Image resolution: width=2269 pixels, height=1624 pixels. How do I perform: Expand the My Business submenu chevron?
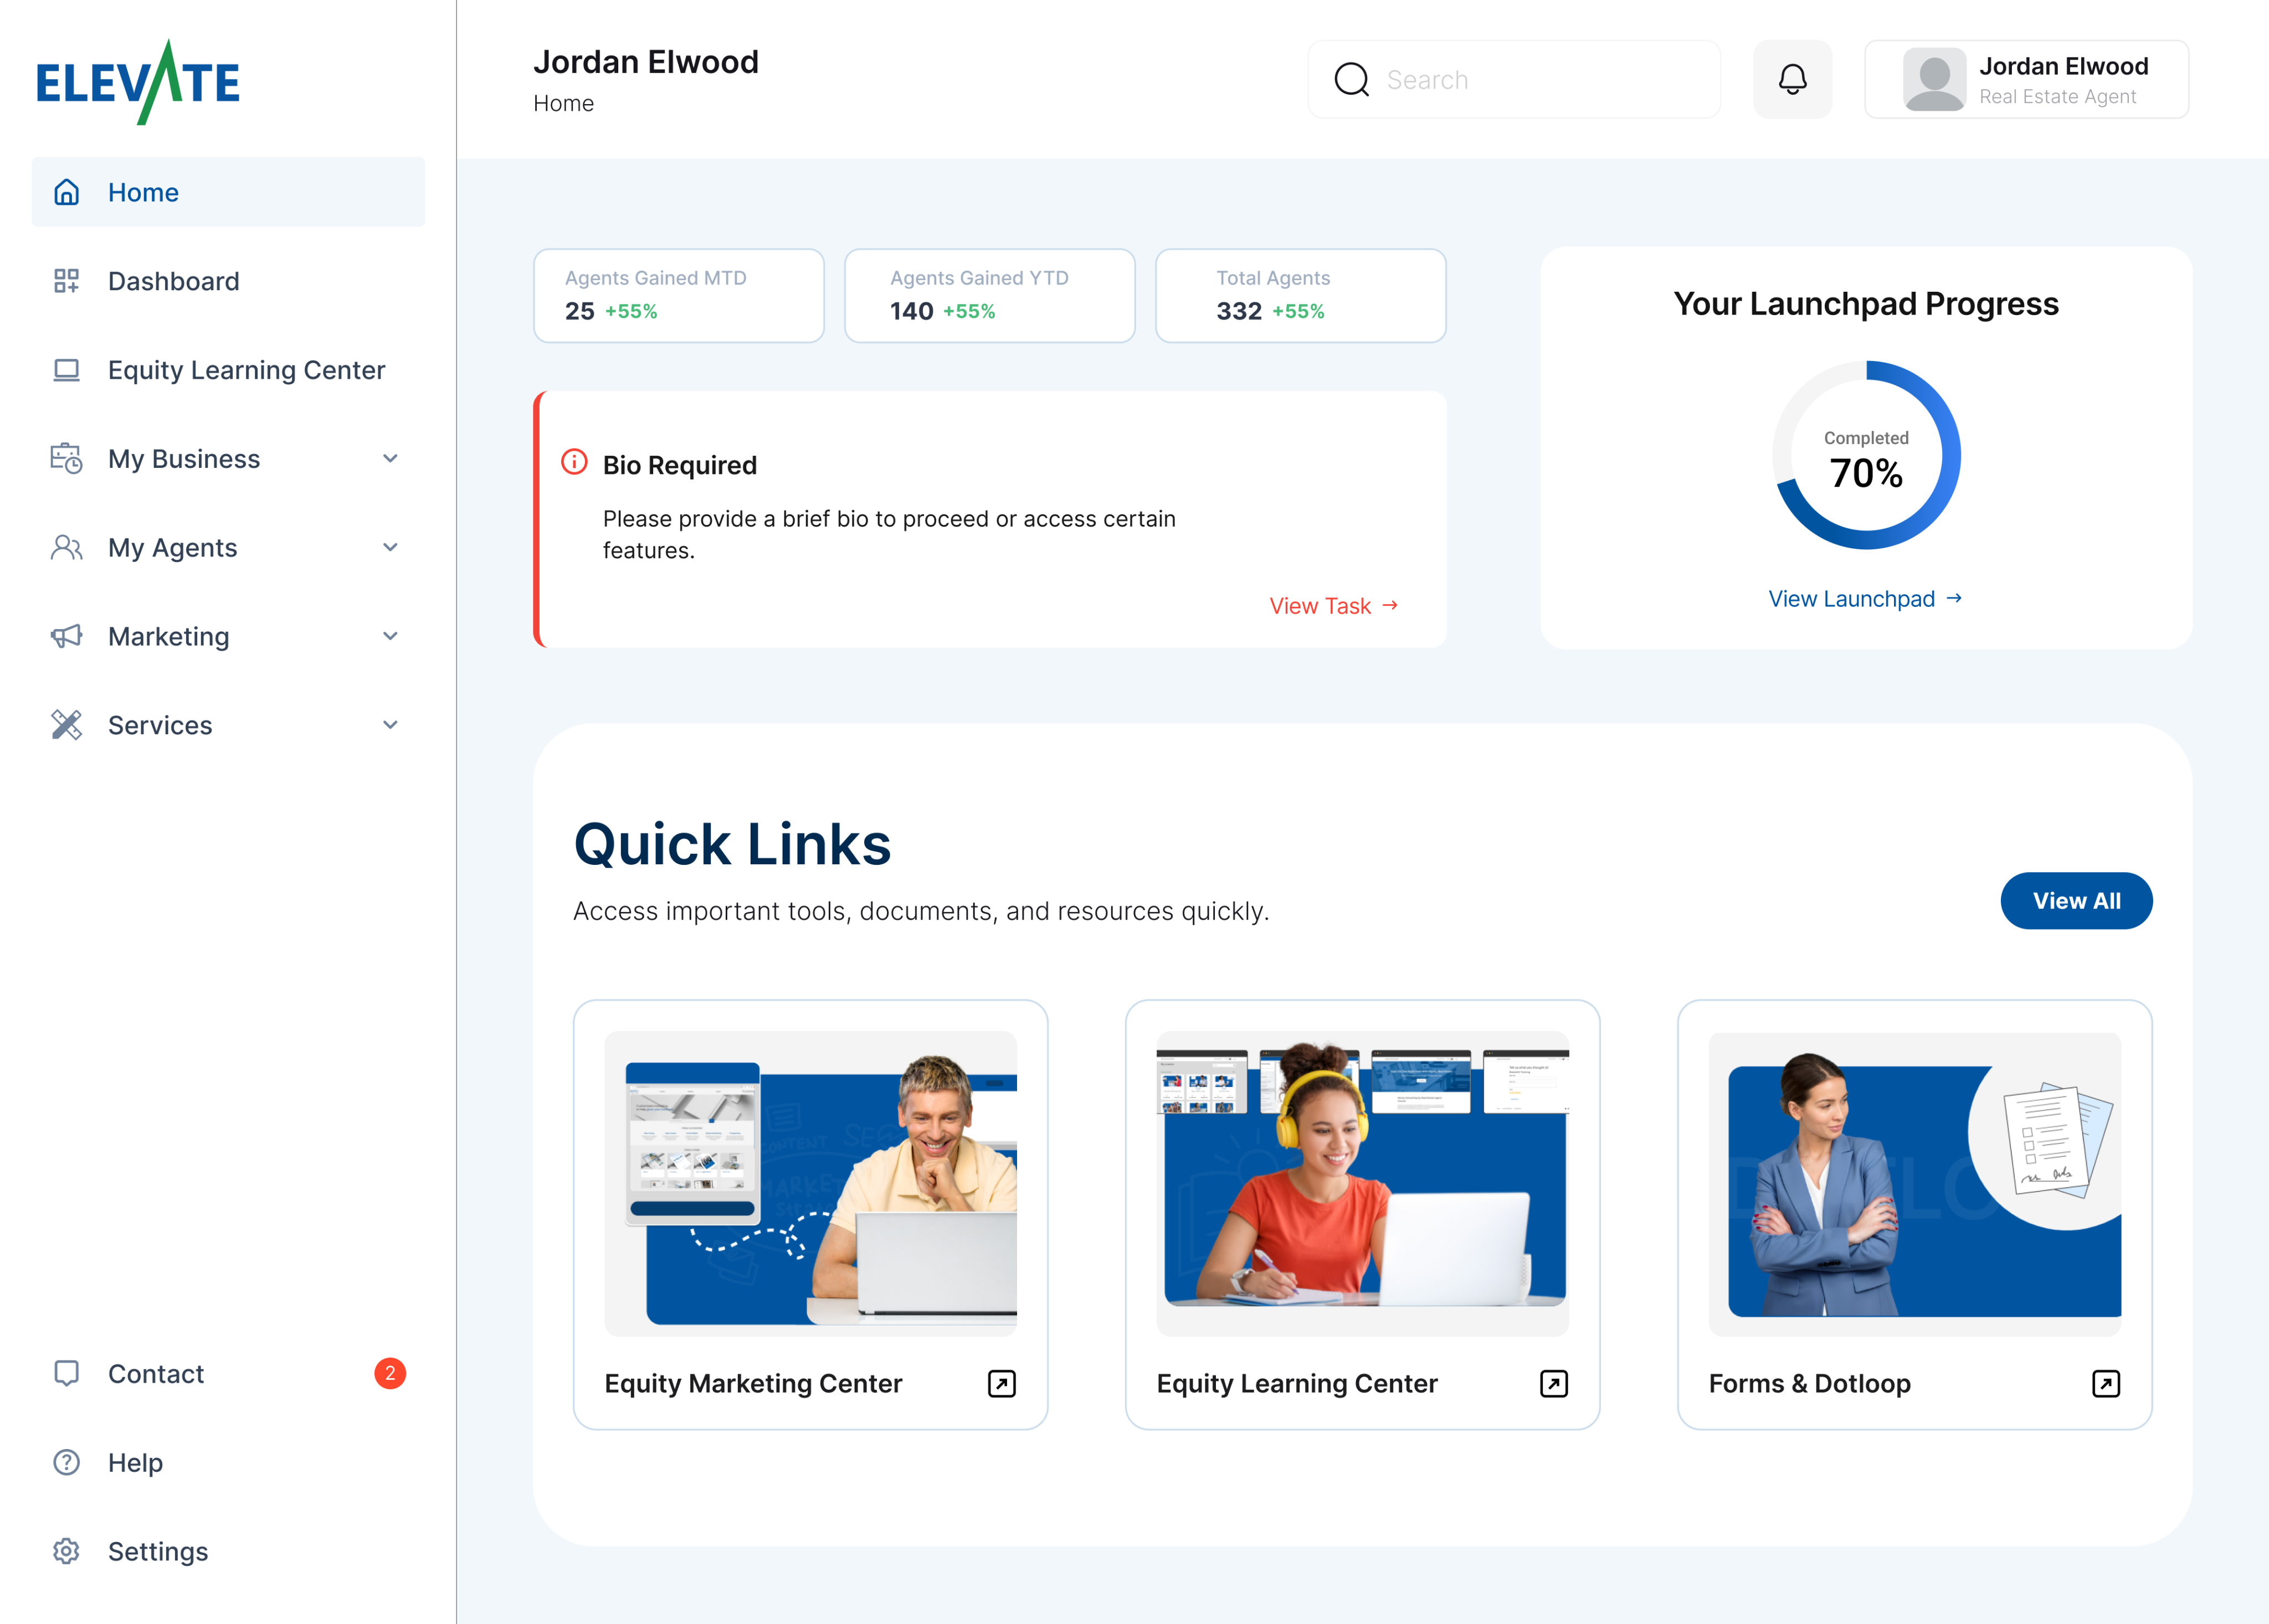point(390,458)
